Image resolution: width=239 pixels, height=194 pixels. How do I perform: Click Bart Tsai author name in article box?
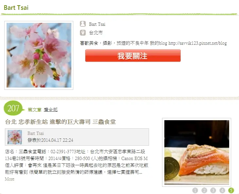(36, 133)
